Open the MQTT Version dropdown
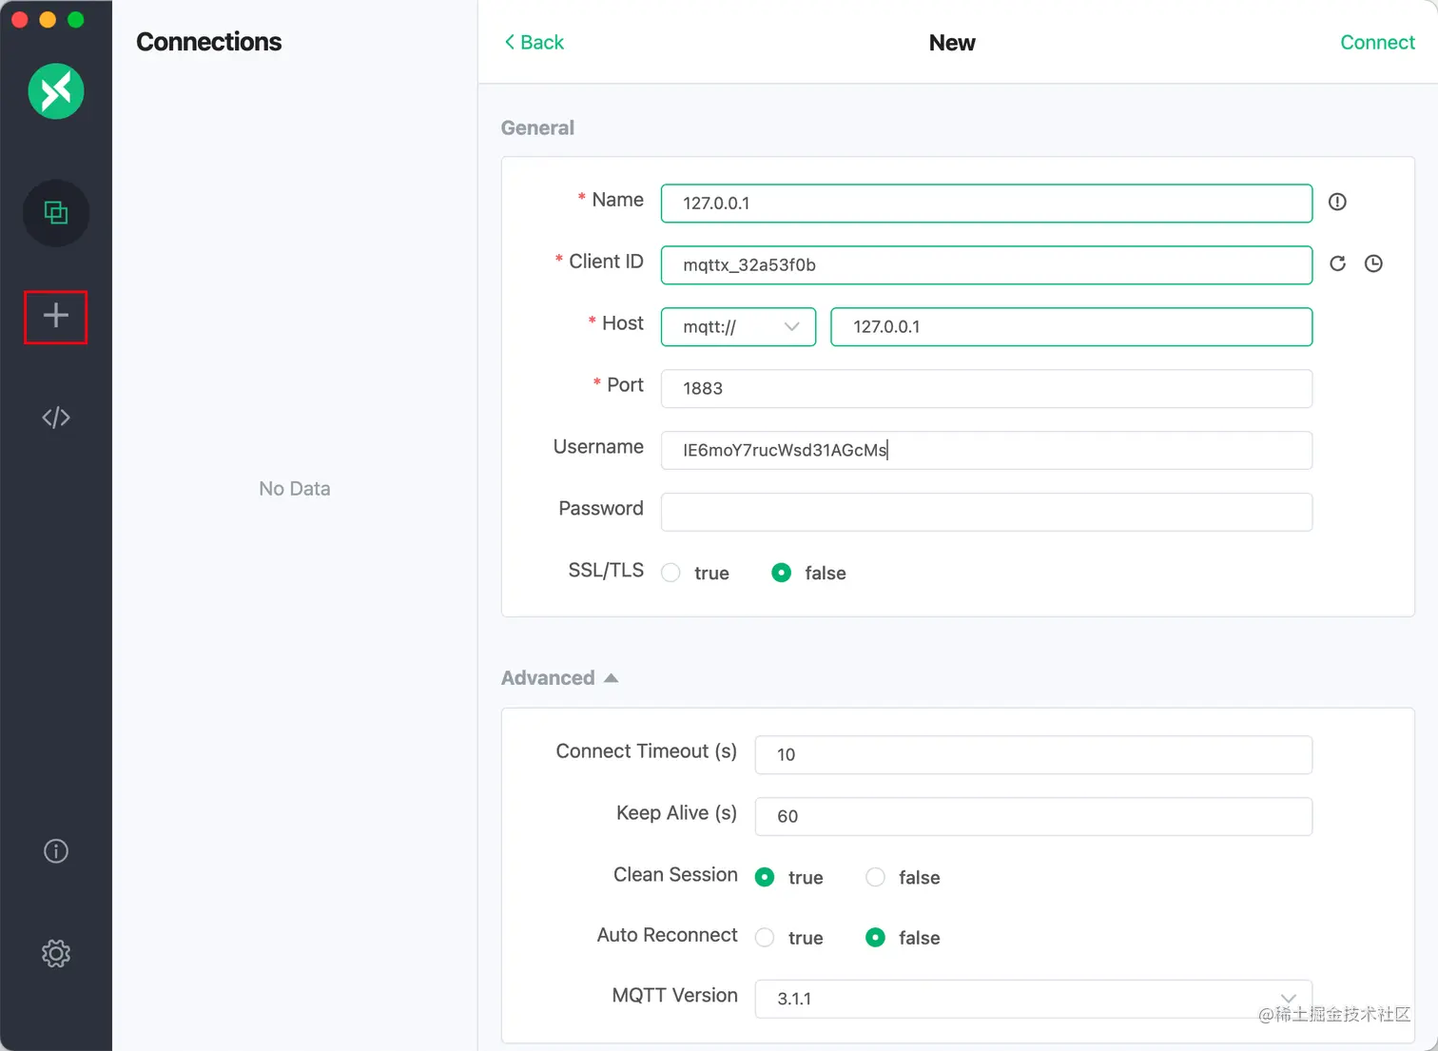This screenshot has height=1051, width=1438. (x=1033, y=999)
